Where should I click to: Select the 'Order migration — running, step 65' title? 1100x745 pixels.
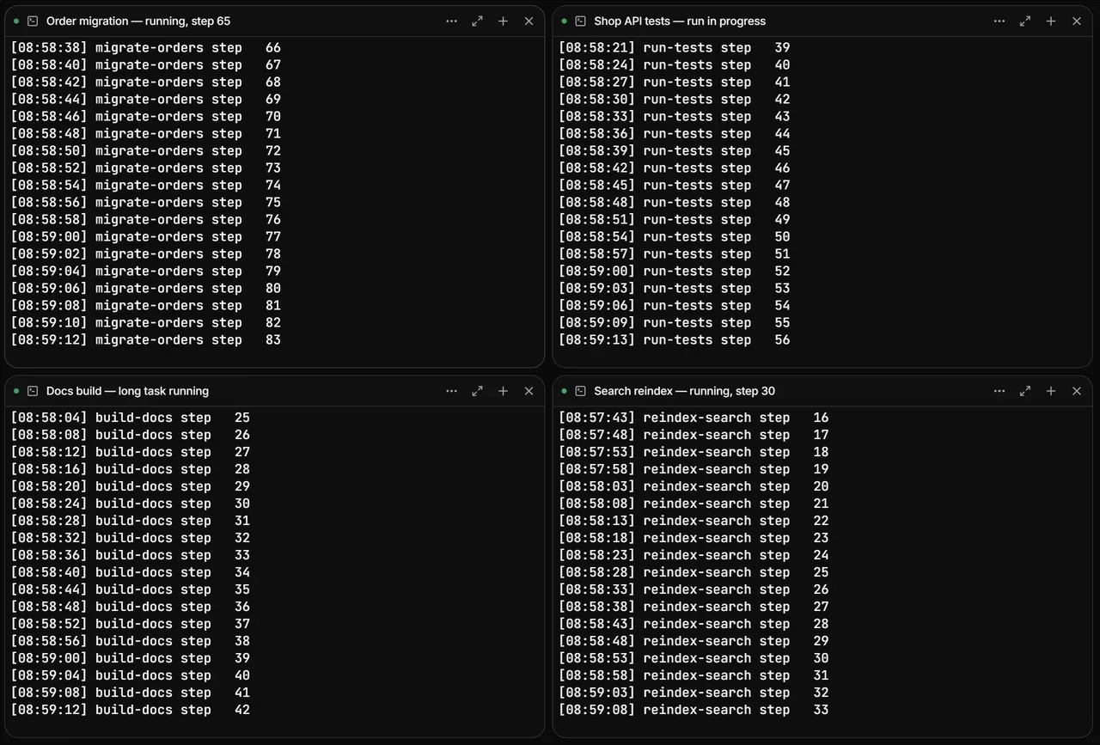point(138,21)
